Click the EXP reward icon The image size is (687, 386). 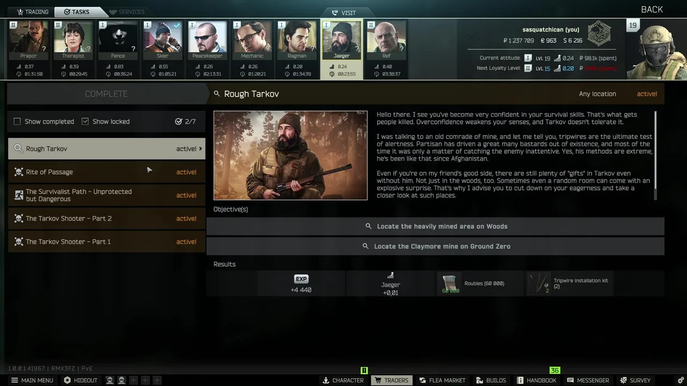[x=301, y=279]
